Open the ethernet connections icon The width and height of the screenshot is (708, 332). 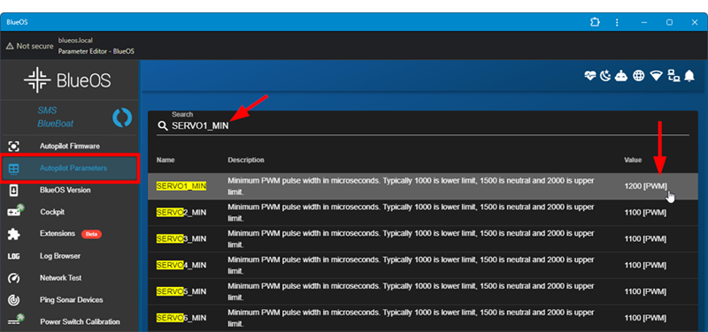(x=673, y=76)
